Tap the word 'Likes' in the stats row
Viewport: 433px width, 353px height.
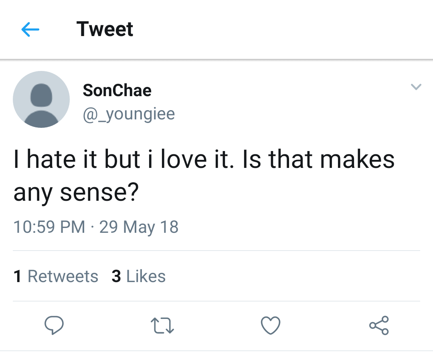(146, 276)
